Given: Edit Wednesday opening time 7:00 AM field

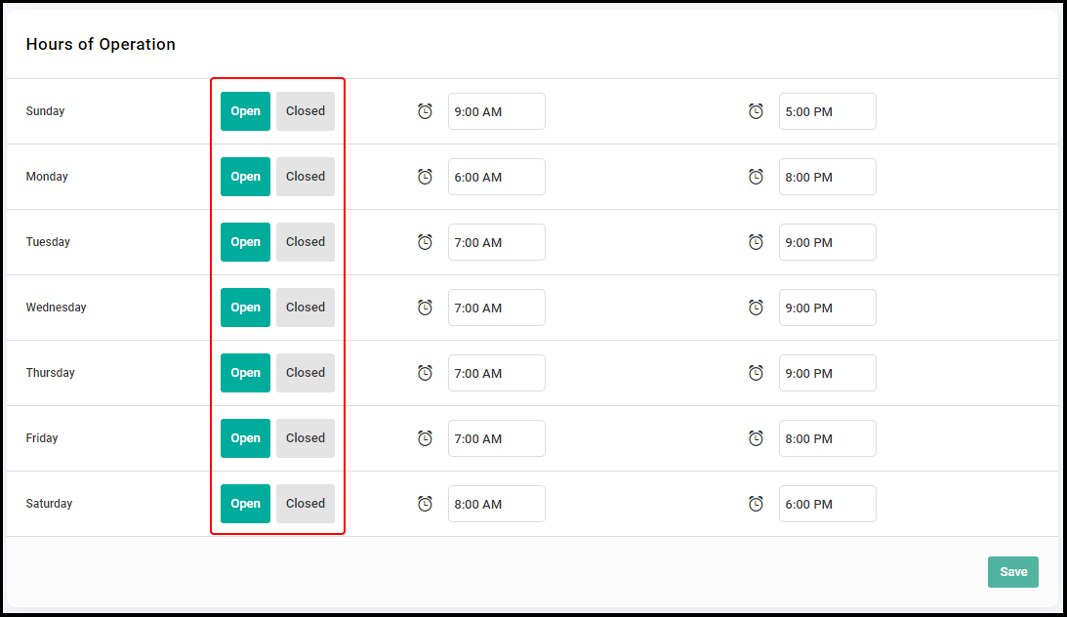Looking at the screenshot, I should [x=497, y=307].
